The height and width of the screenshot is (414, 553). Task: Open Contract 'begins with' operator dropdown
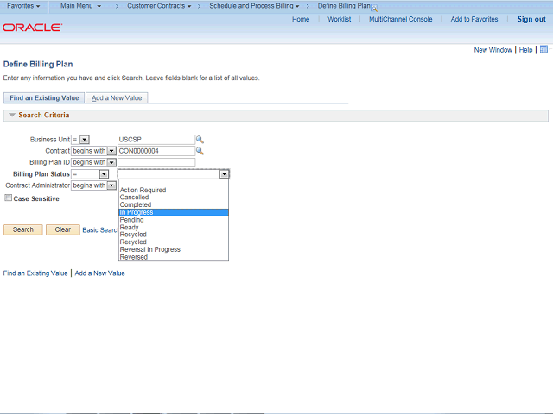[x=111, y=151]
